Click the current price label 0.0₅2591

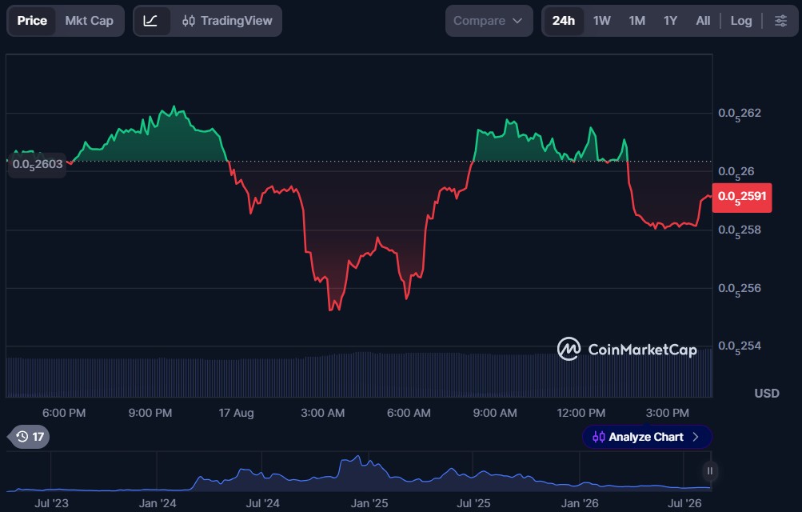pyautogui.click(x=742, y=198)
